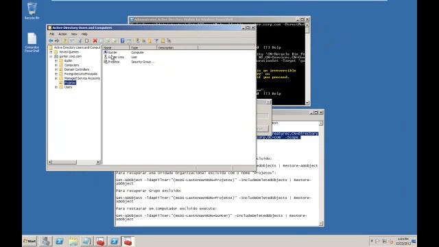This screenshot has height=247, width=439.
Task: Select the Gunter computer object
Action: 112,52
